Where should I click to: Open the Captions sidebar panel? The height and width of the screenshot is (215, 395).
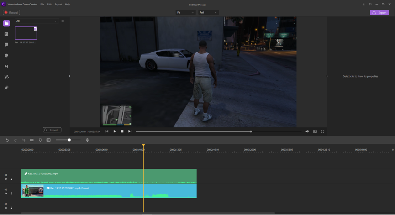6,34
